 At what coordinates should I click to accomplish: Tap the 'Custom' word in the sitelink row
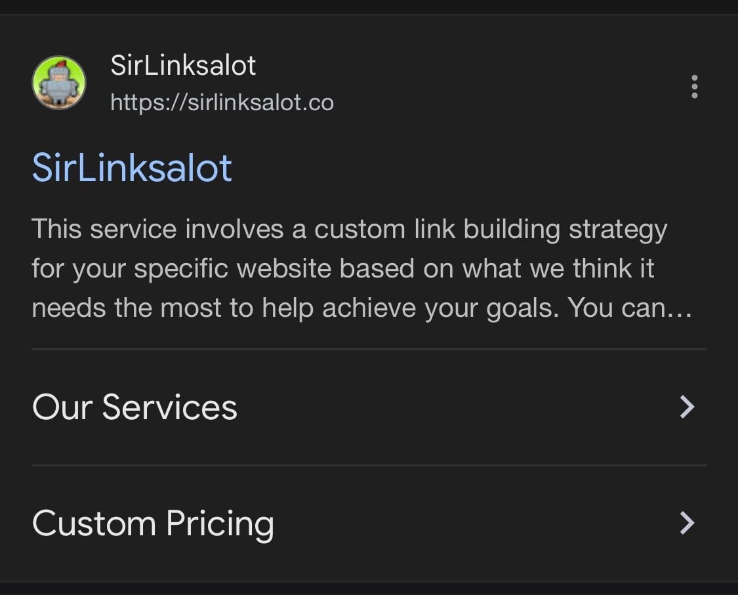click(x=94, y=523)
